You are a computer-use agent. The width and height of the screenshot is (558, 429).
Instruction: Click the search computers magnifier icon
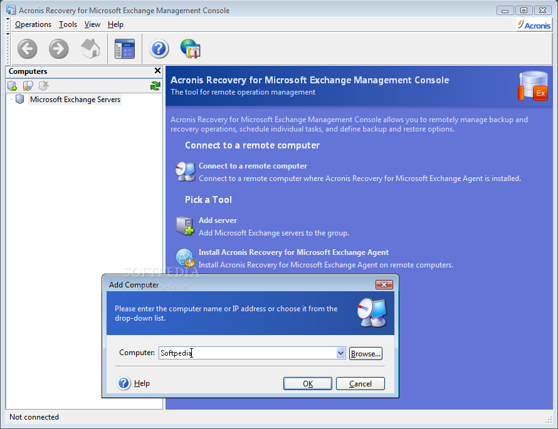pos(28,86)
